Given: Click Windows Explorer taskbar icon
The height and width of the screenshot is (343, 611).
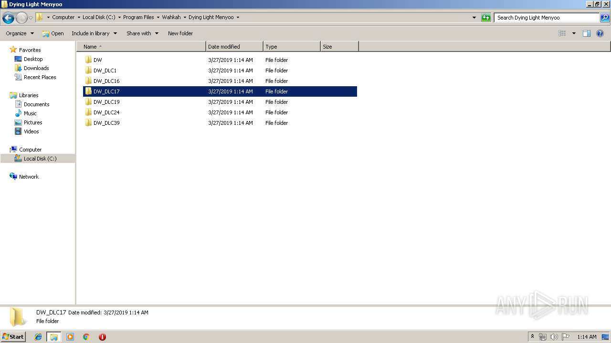Looking at the screenshot, I should 54,337.
